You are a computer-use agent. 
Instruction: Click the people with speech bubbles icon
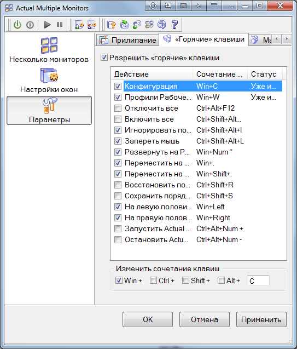point(137,25)
